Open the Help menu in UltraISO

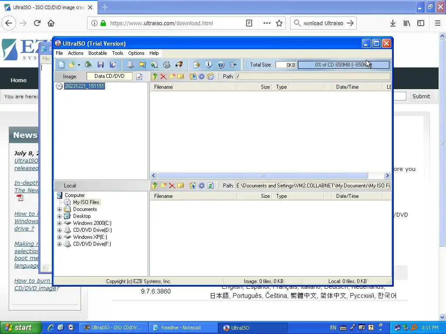tap(154, 53)
